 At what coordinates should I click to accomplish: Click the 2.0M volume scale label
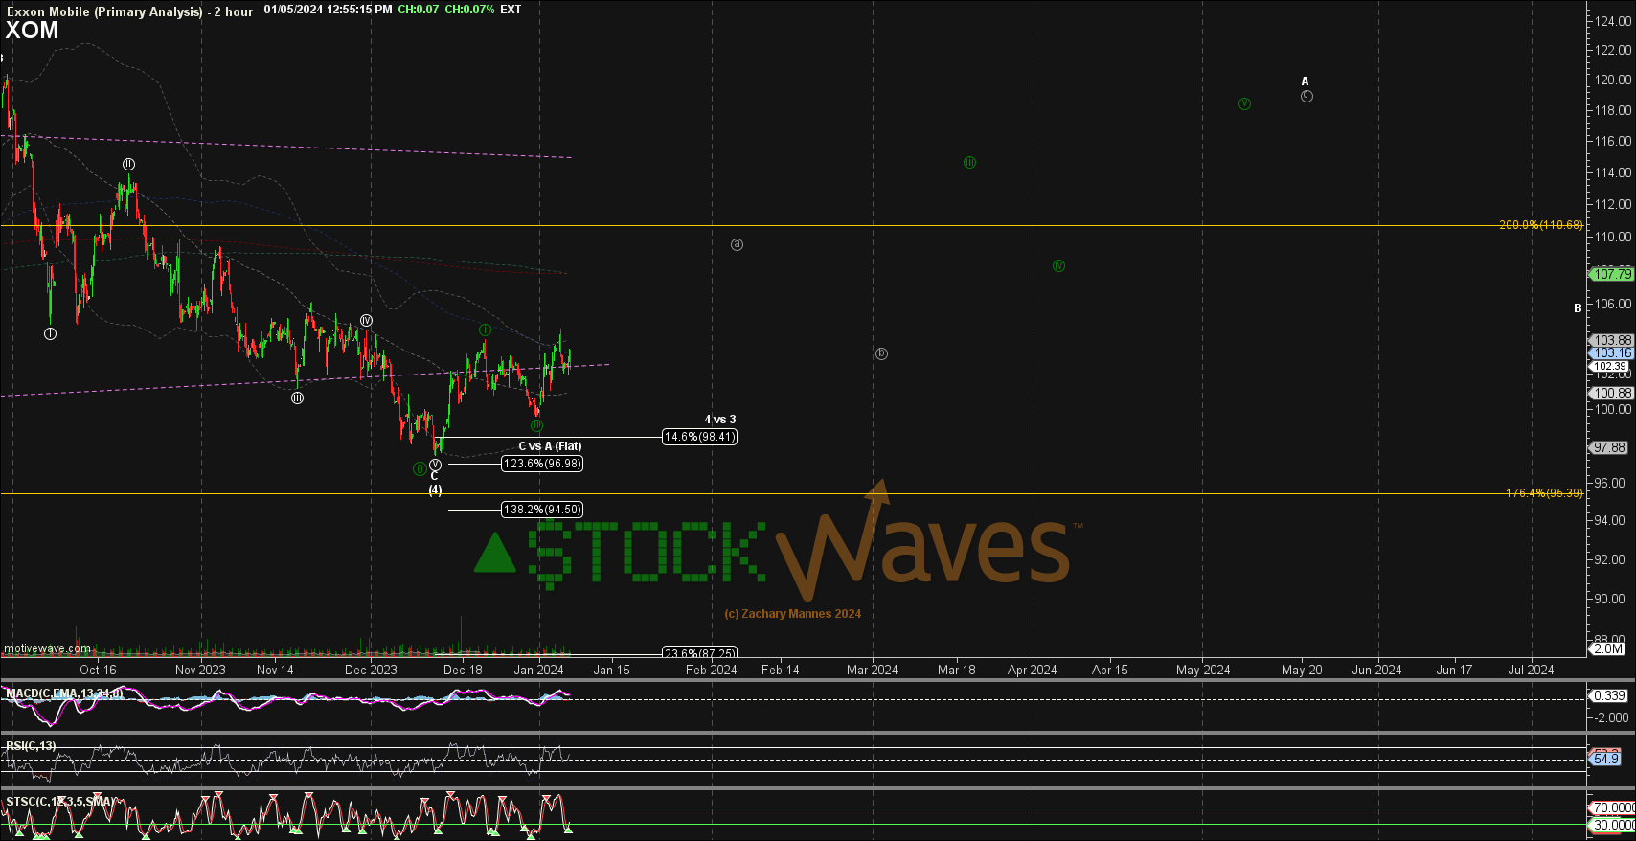pos(1608,648)
